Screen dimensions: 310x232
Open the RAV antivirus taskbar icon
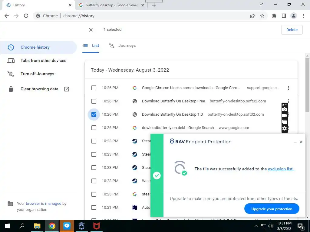(81, 226)
